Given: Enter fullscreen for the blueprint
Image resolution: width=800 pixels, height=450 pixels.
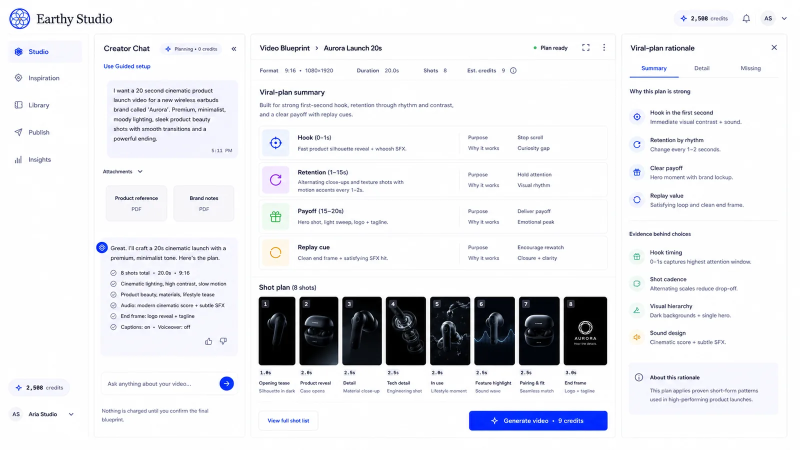Looking at the screenshot, I should coord(586,47).
